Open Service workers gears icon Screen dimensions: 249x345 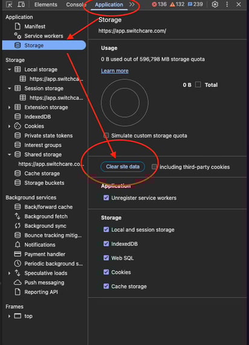pos(18,36)
